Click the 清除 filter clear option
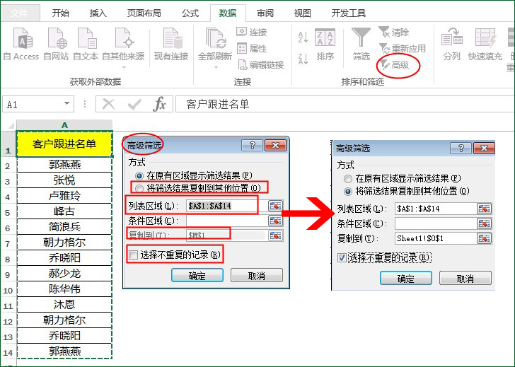The height and width of the screenshot is (367, 515). point(394,32)
